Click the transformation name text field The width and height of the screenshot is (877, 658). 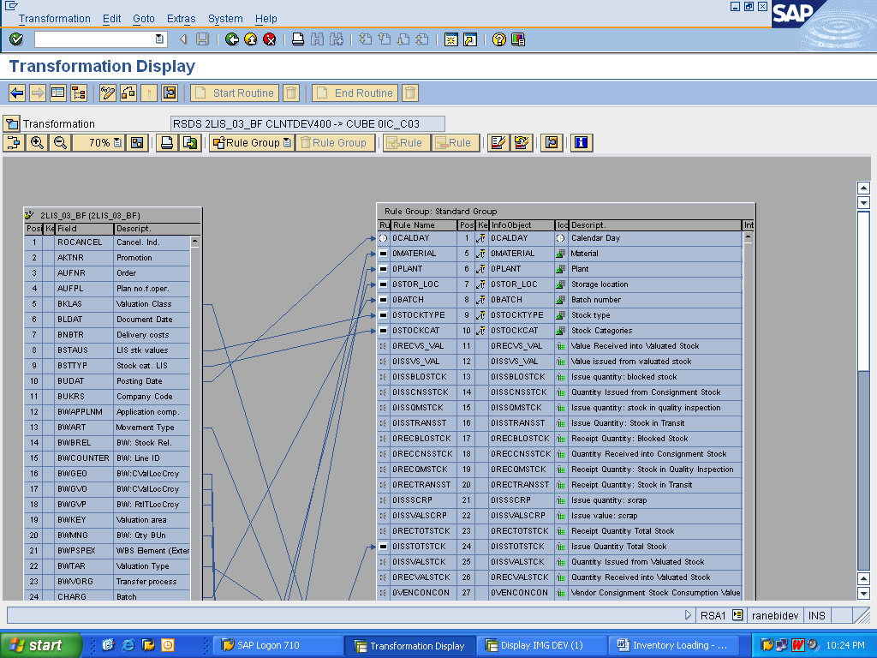tap(307, 123)
